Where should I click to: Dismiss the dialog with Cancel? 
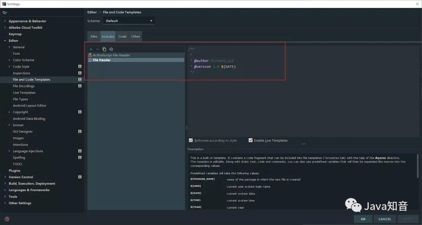click(384, 219)
